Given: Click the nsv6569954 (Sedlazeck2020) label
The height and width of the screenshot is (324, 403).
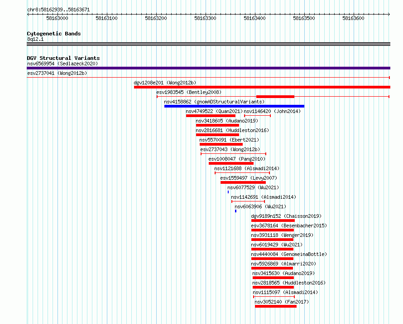Looking at the screenshot, I should (x=62, y=64).
